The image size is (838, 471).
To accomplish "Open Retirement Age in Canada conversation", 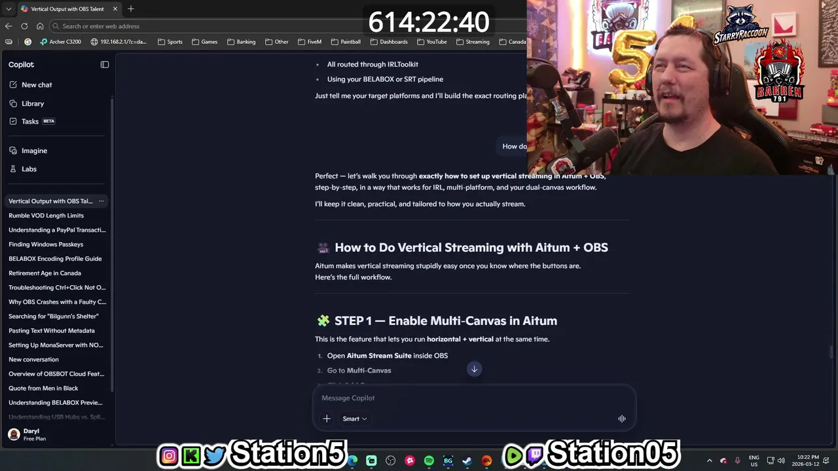I will (45, 273).
